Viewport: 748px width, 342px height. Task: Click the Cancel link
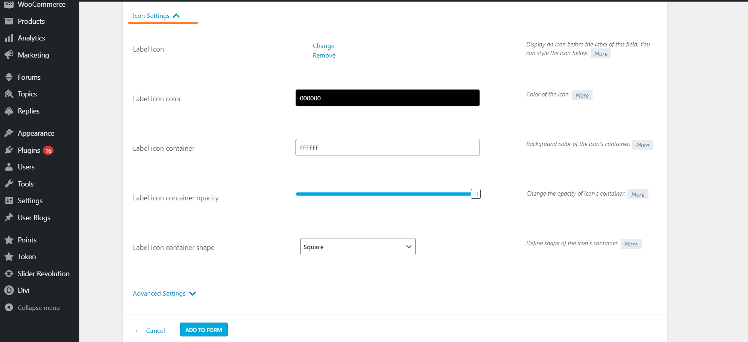(x=155, y=331)
